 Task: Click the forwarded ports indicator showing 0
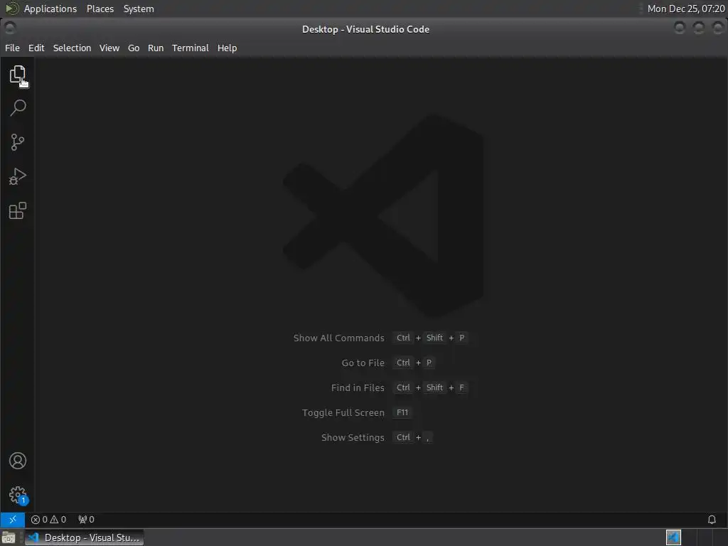[x=86, y=519]
